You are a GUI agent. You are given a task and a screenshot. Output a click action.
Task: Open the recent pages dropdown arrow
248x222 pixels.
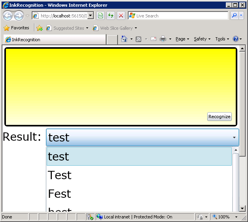click(x=28, y=16)
